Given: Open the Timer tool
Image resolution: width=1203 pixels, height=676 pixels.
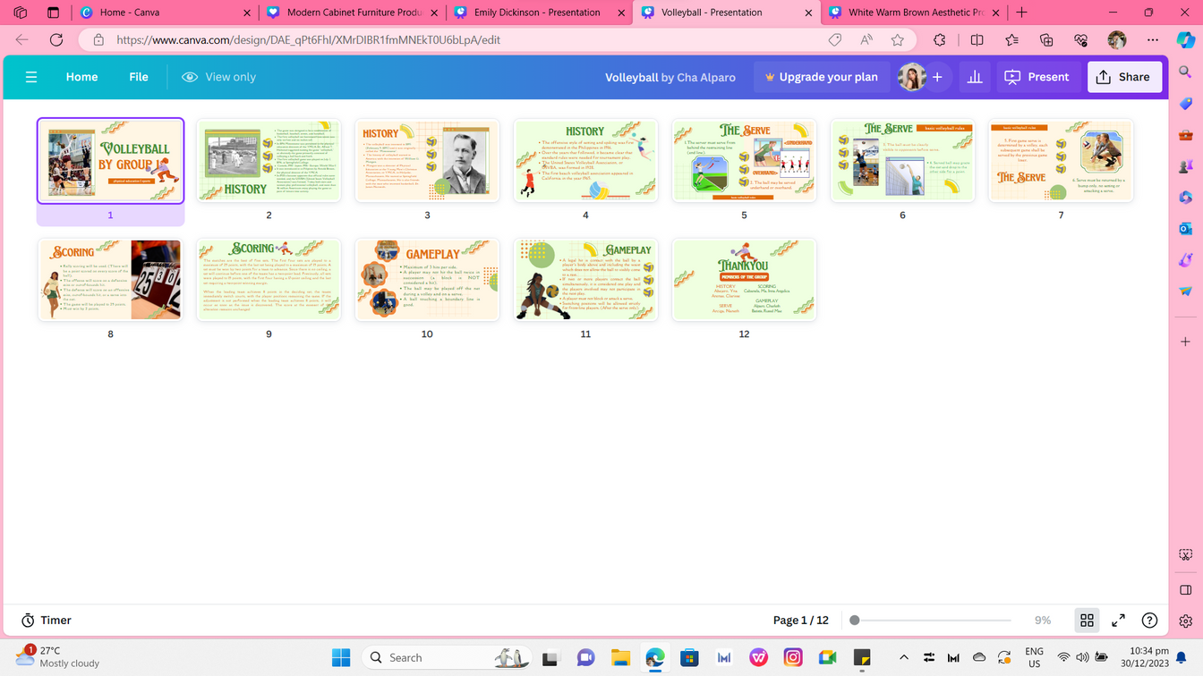Looking at the screenshot, I should [x=46, y=620].
